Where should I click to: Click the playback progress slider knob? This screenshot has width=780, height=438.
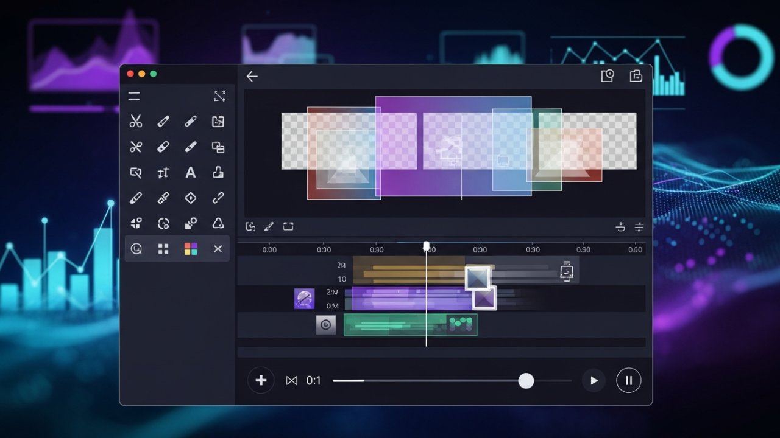pyautogui.click(x=526, y=381)
